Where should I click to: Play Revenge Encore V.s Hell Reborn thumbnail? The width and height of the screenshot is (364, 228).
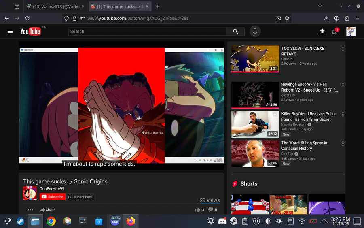click(x=255, y=95)
